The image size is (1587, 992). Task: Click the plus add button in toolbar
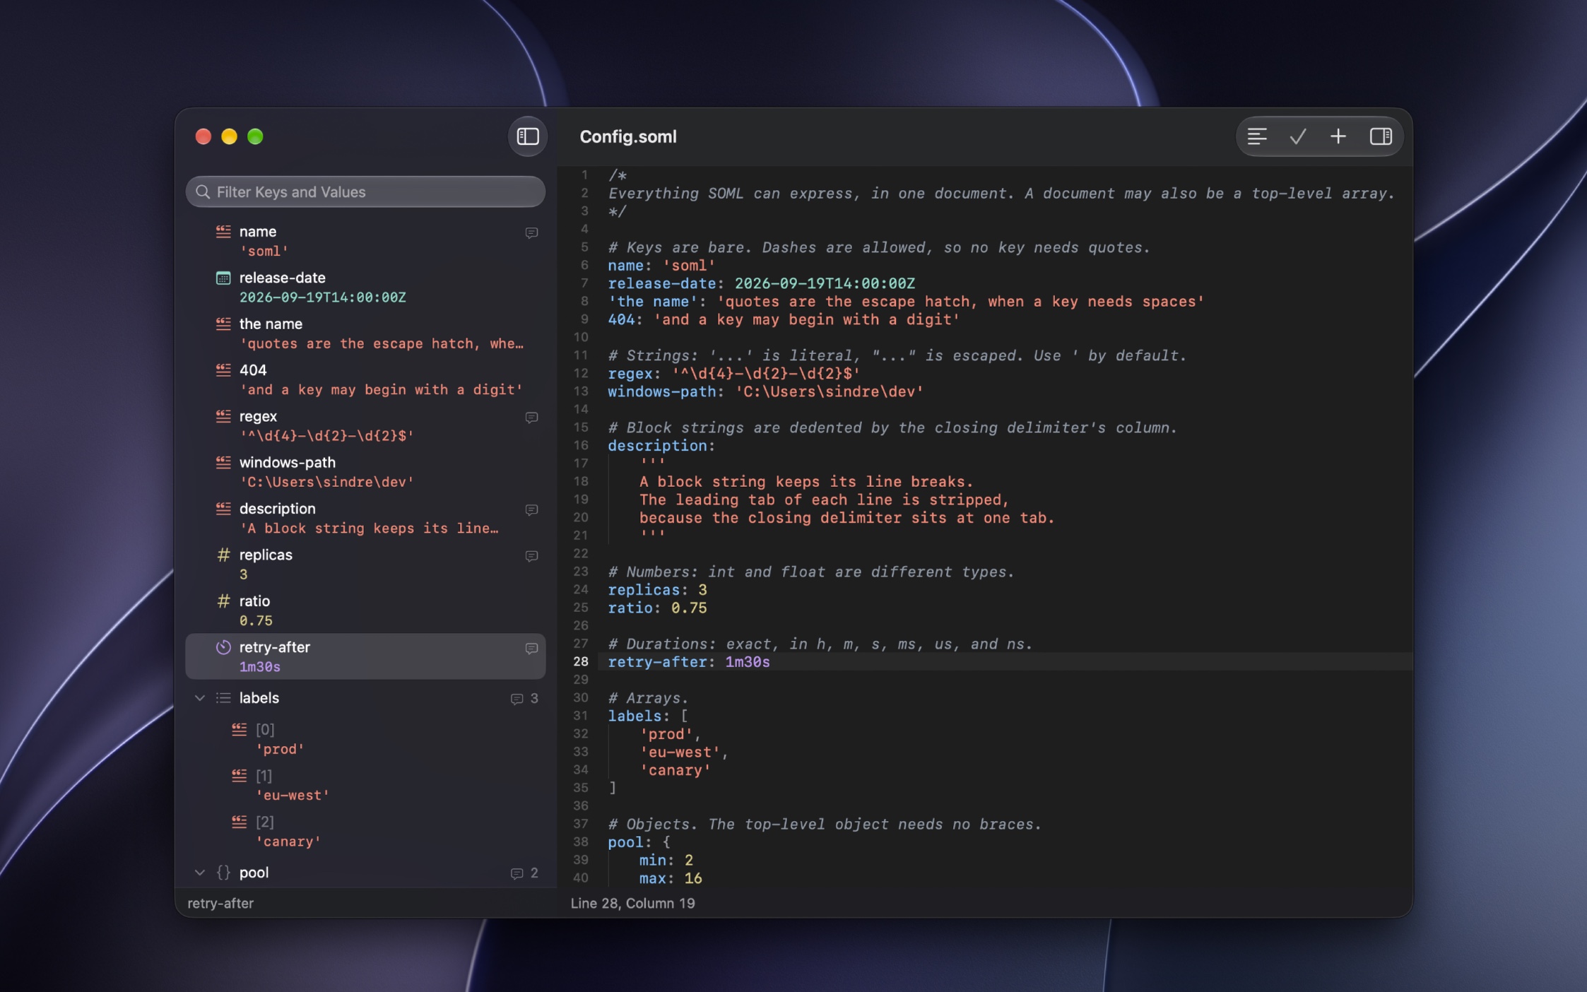(x=1338, y=136)
